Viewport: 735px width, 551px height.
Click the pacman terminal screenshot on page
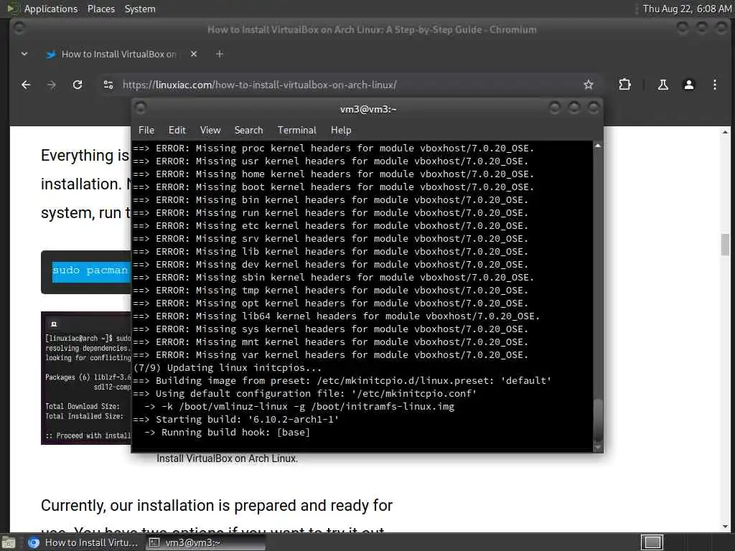(86, 377)
